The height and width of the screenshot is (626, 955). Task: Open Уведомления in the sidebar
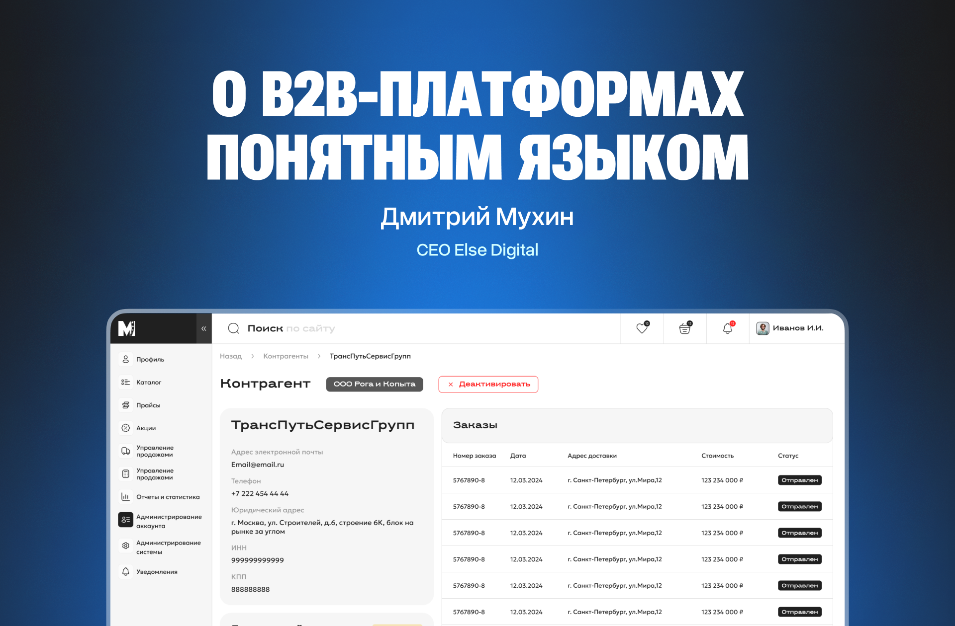[157, 572]
